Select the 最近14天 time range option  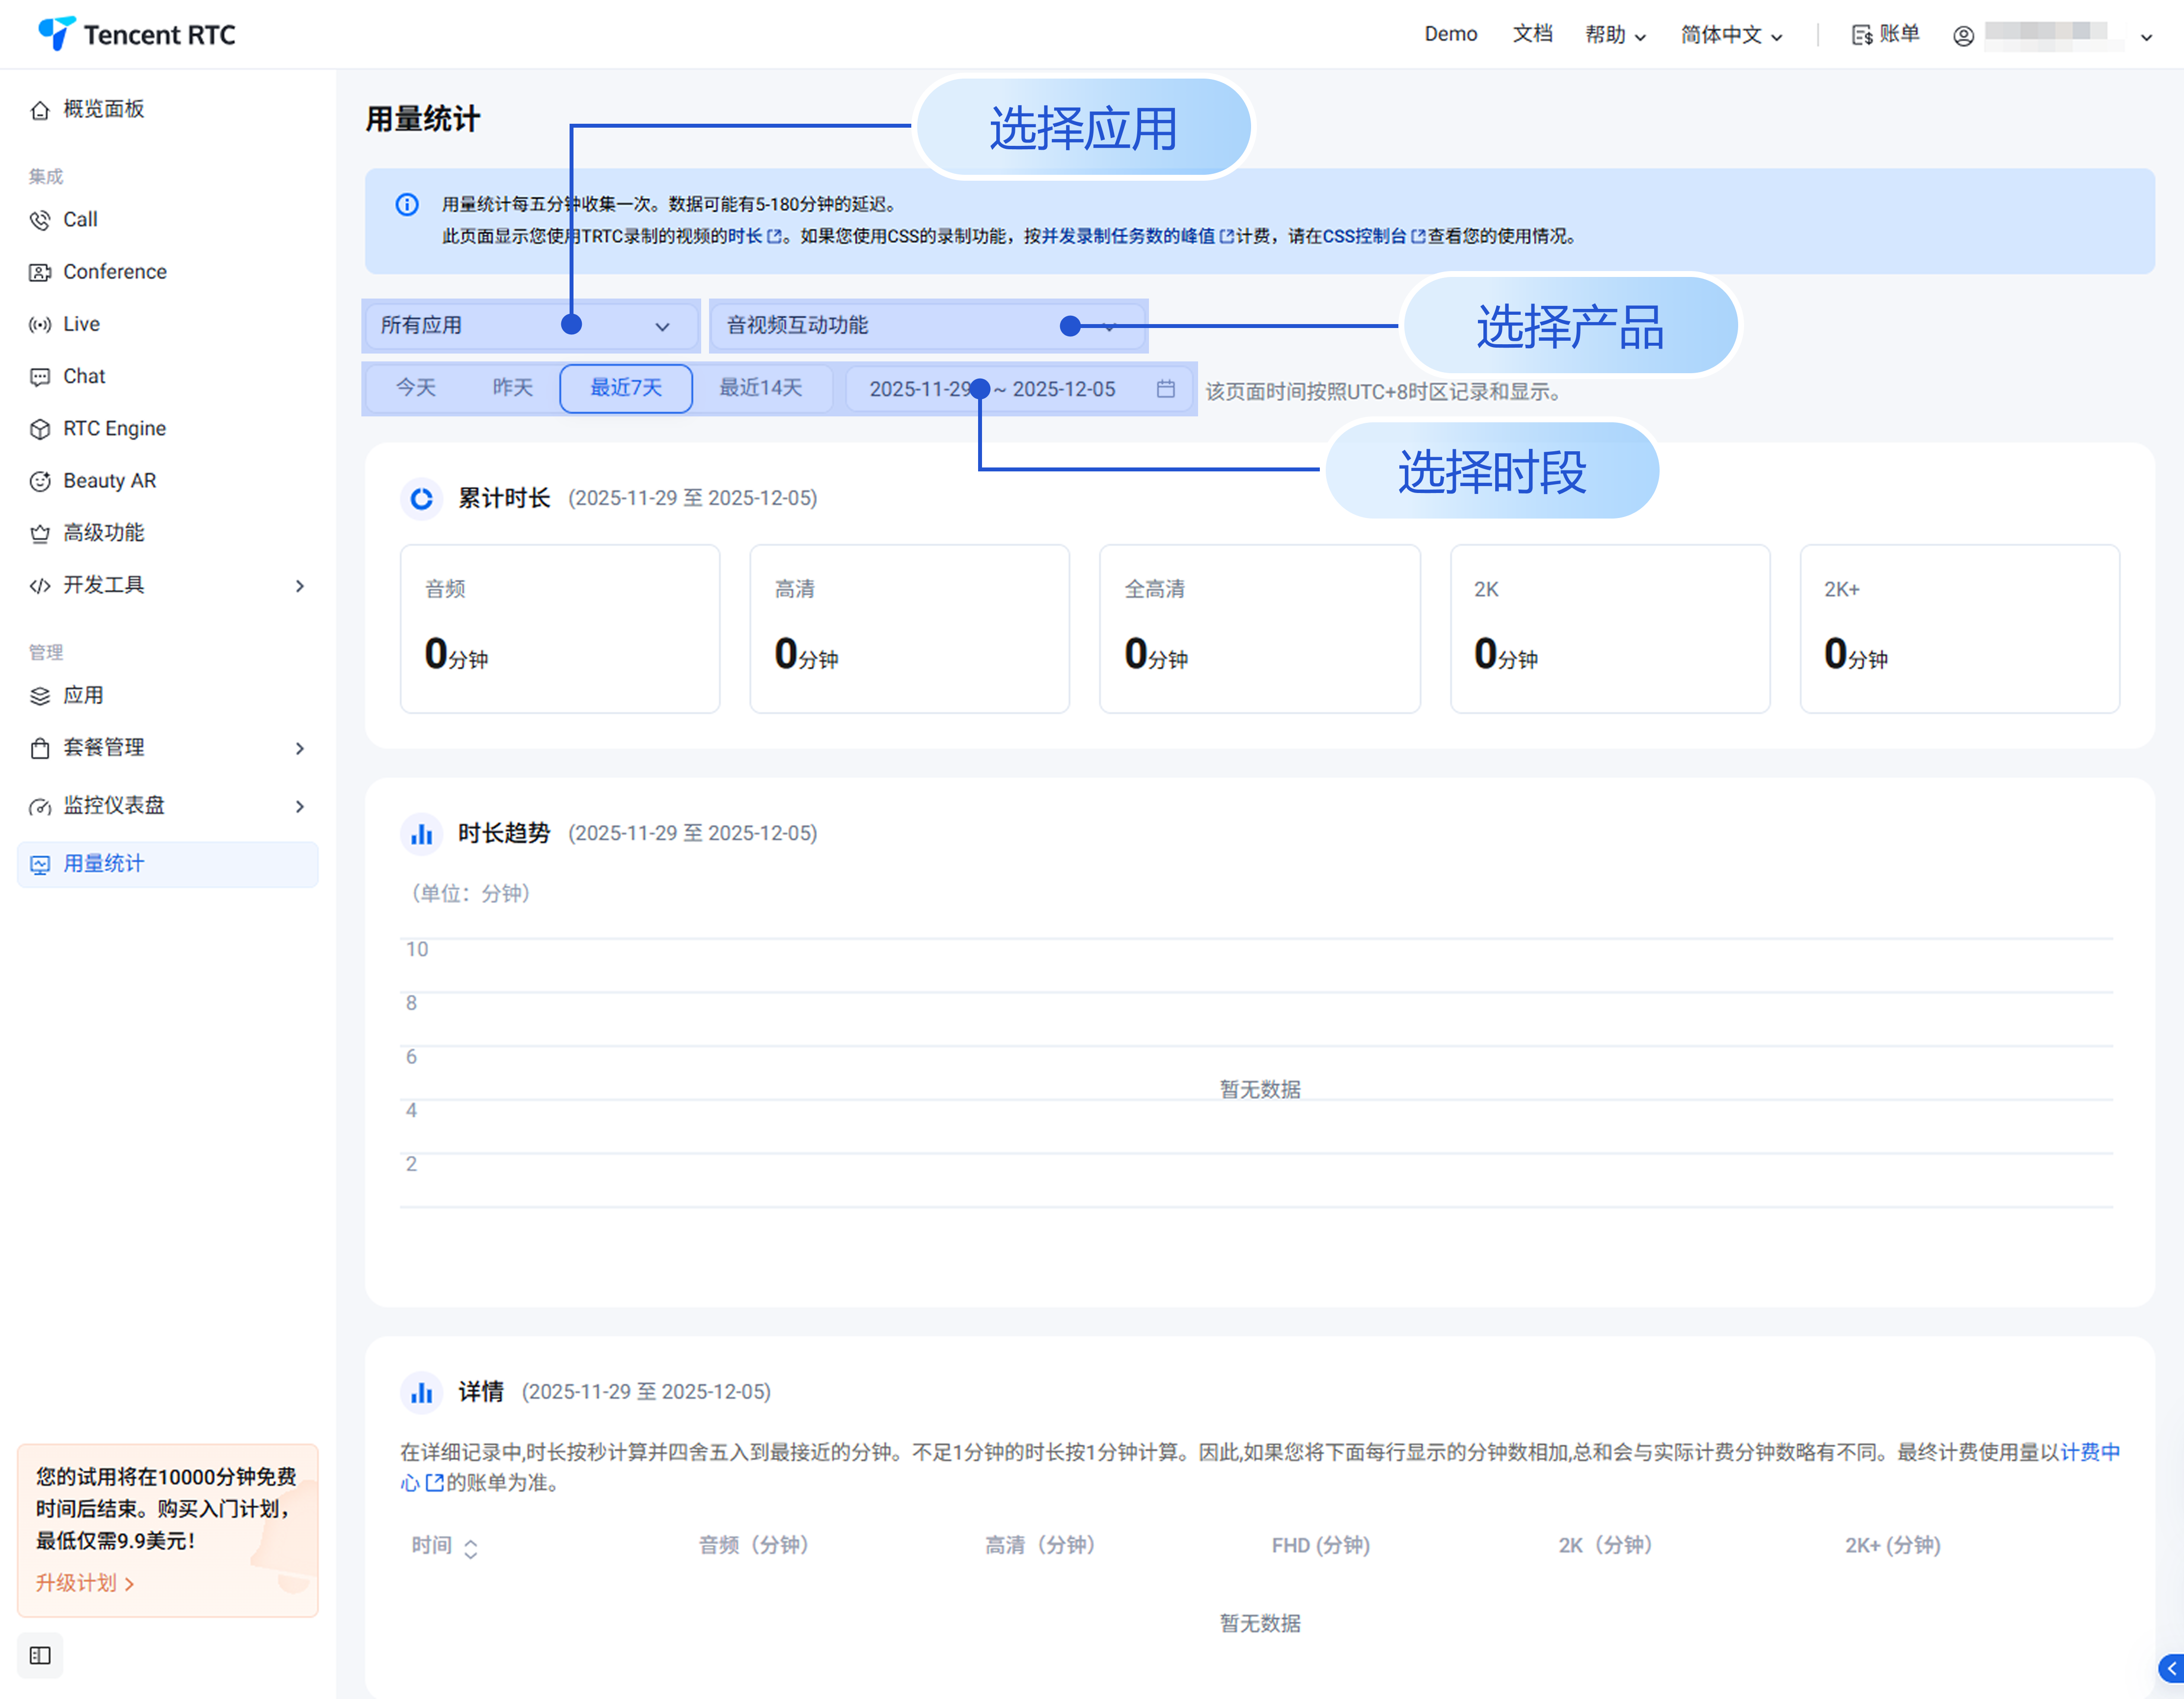click(760, 388)
